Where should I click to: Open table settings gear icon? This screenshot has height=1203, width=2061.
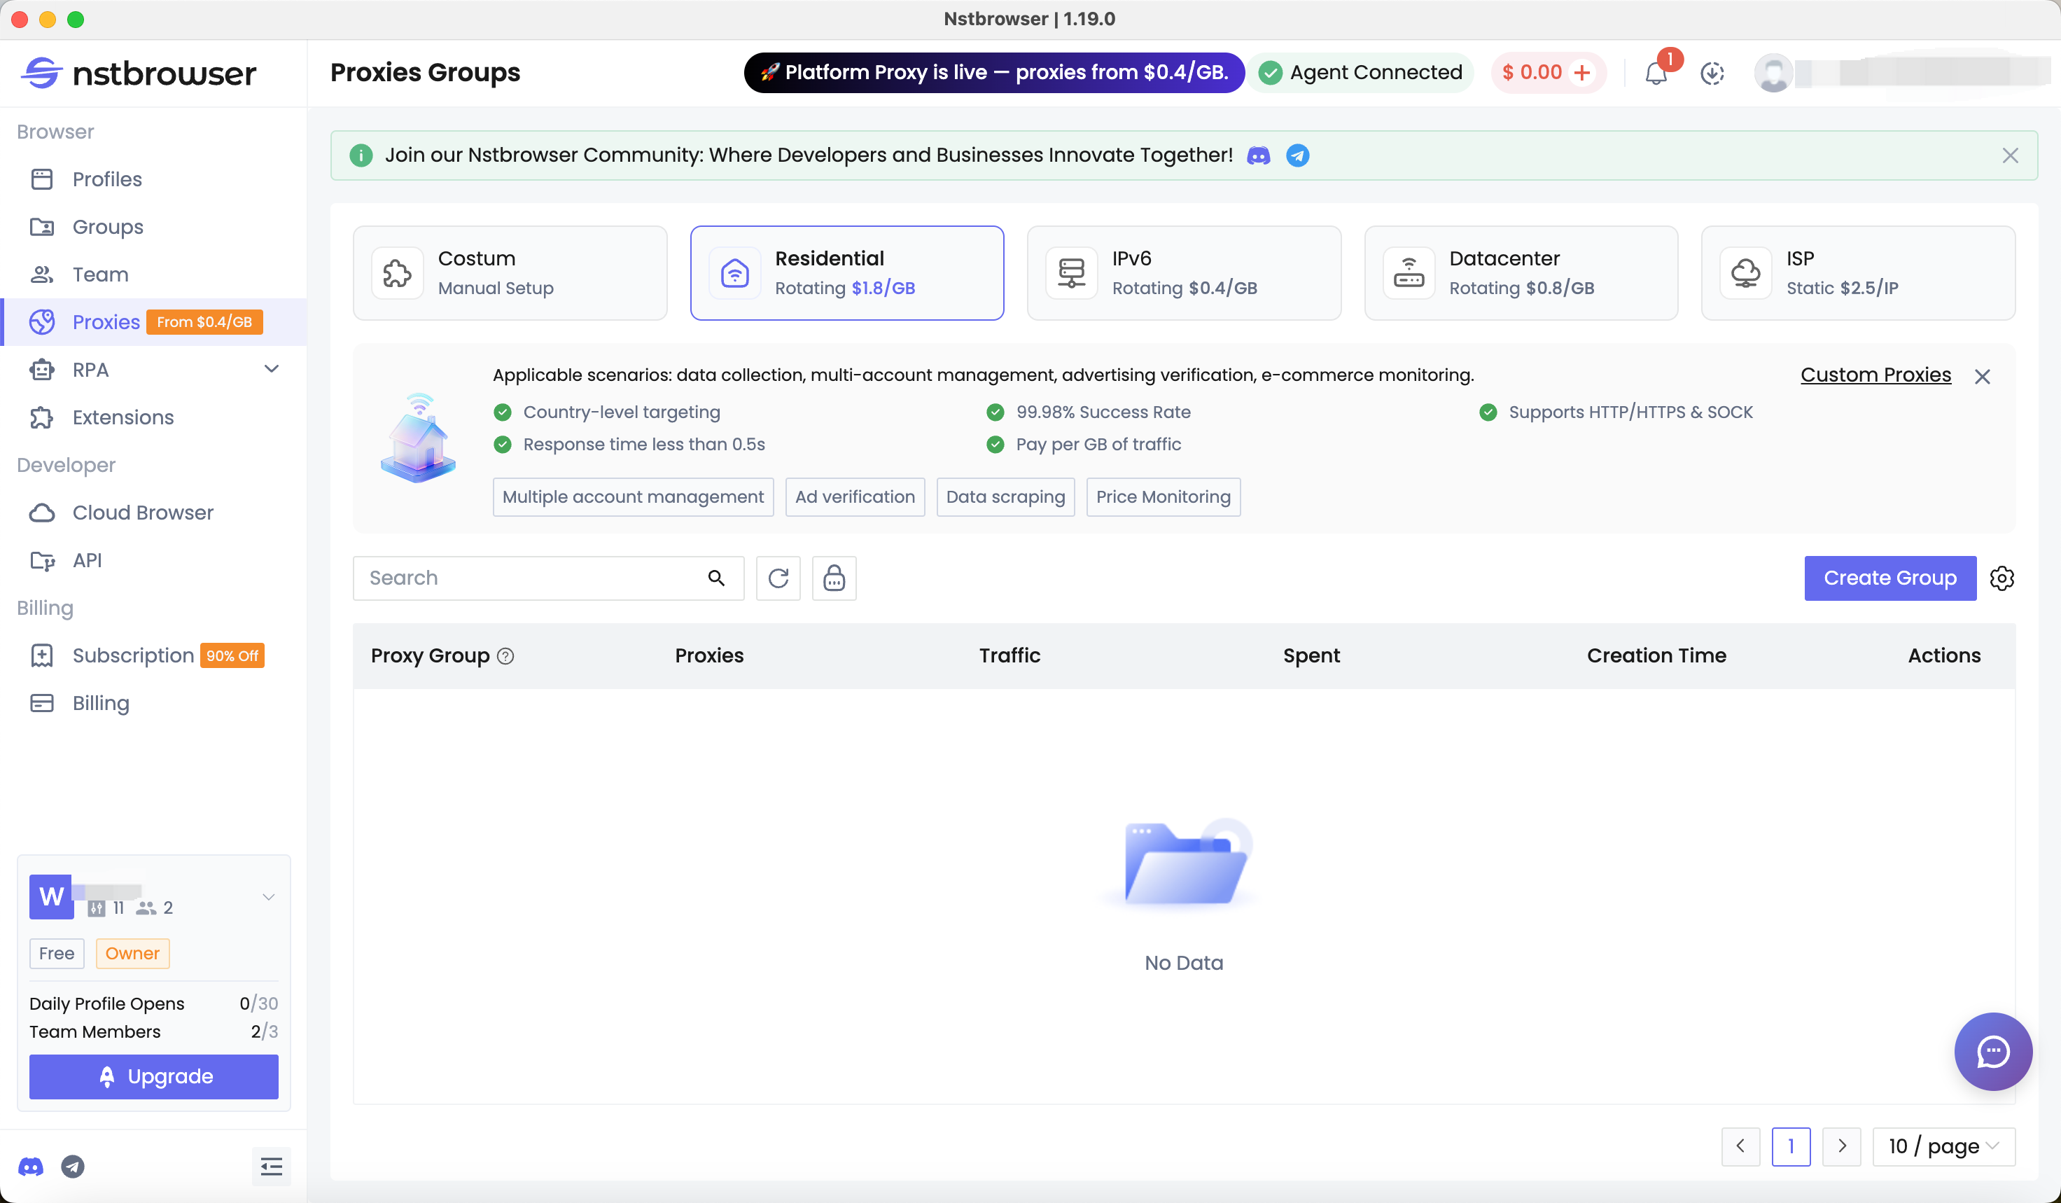click(x=2001, y=578)
